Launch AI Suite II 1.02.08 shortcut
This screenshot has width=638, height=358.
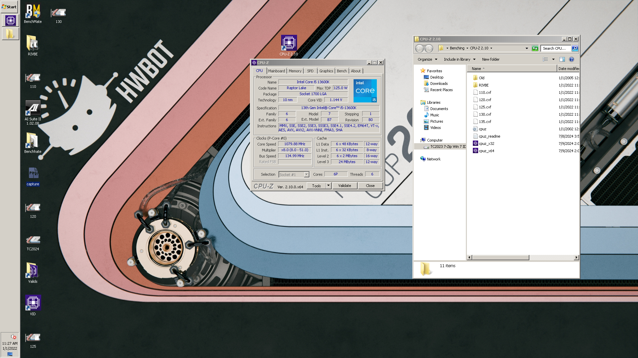[x=33, y=112]
